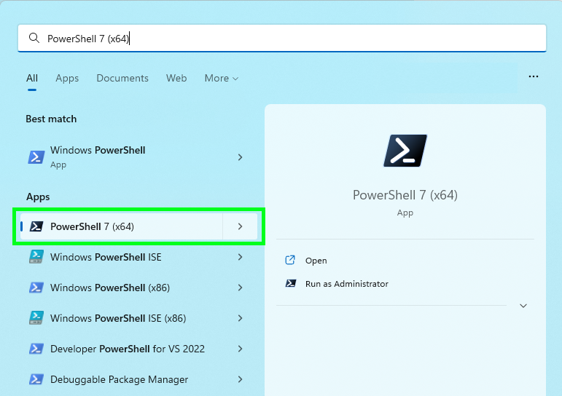Select Developer PowerShell for VS 2022

coord(138,349)
